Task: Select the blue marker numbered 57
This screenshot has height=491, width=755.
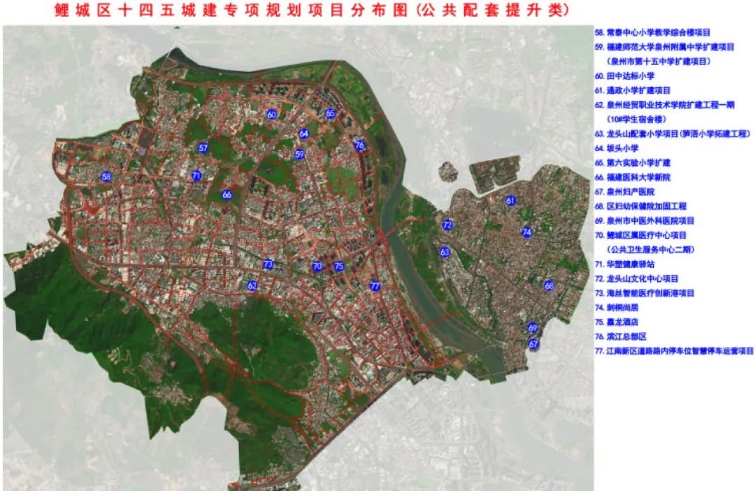Action: [203, 148]
